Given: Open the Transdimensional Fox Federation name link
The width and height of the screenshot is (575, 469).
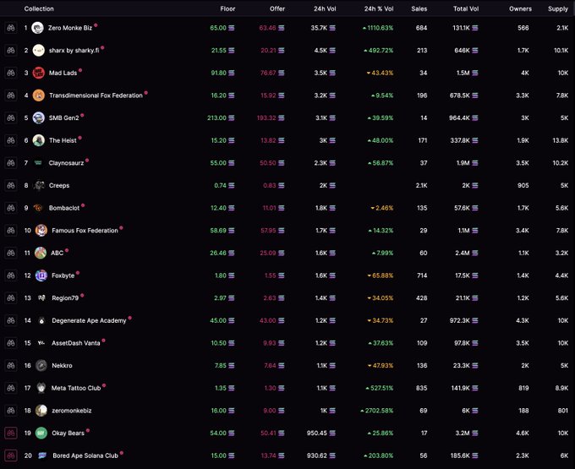Looking at the screenshot, I should tap(96, 95).
